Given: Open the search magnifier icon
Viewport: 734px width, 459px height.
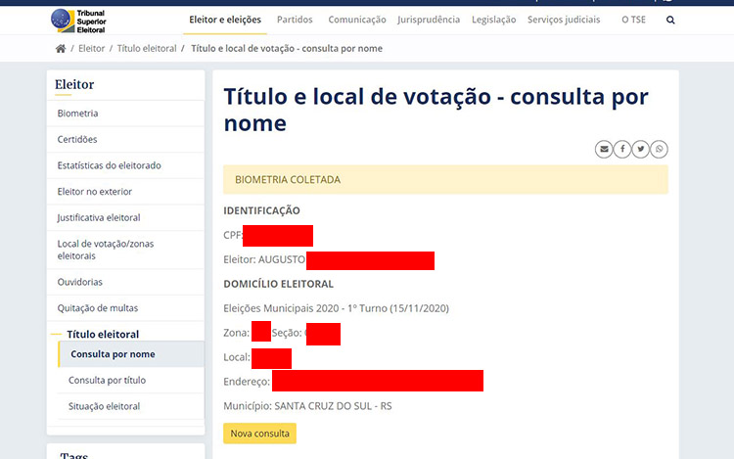Looking at the screenshot, I should click(670, 21).
